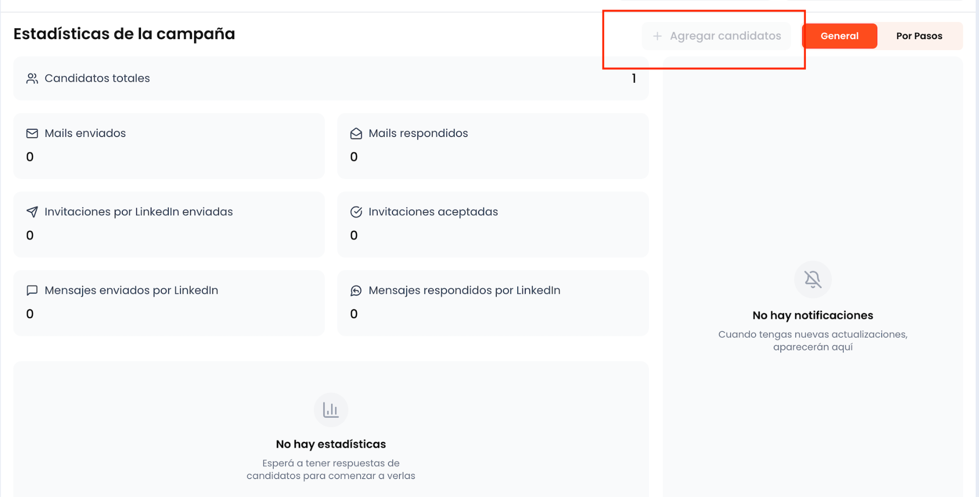Select the Mails respondidos stat card

coord(493,146)
